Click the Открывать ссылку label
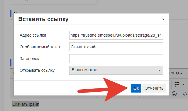Screen dimensions: 188x111 pos(37,70)
